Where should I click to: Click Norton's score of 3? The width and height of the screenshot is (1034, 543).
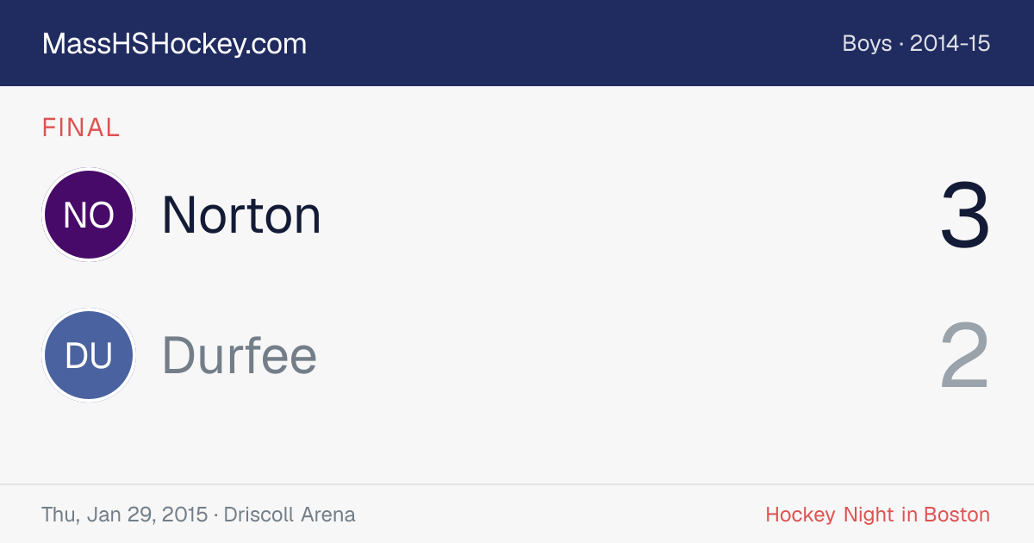[965, 215]
